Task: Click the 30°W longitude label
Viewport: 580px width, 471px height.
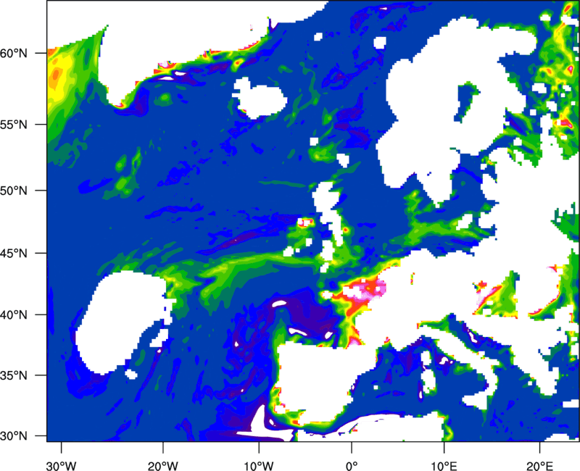Action: coord(61,466)
